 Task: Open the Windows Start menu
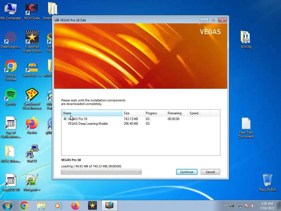tap(7, 206)
